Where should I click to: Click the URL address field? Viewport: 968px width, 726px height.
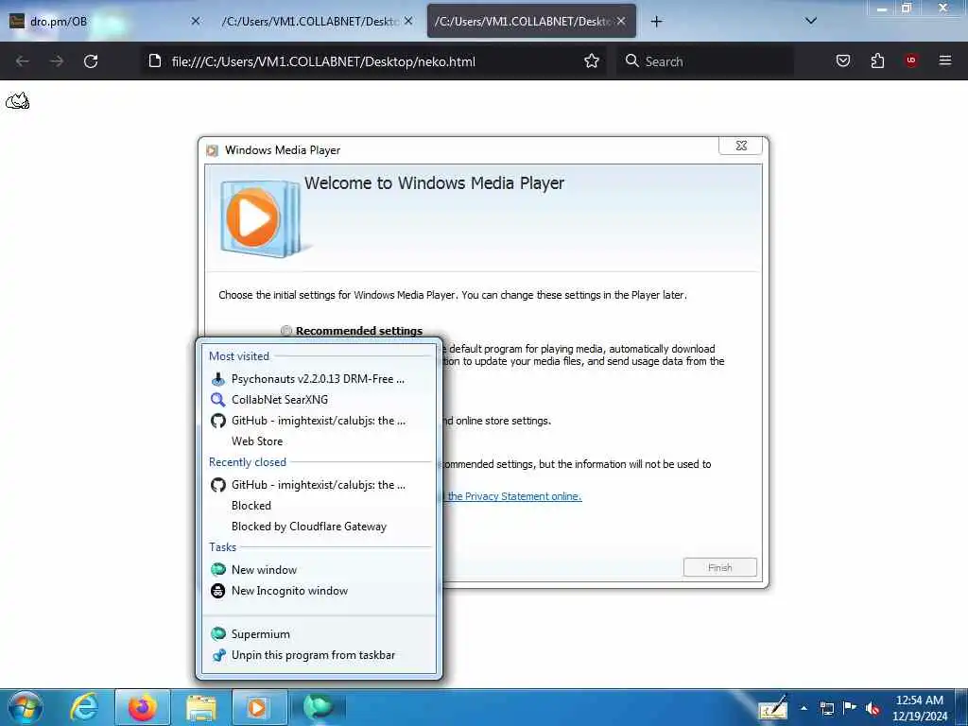click(373, 61)
